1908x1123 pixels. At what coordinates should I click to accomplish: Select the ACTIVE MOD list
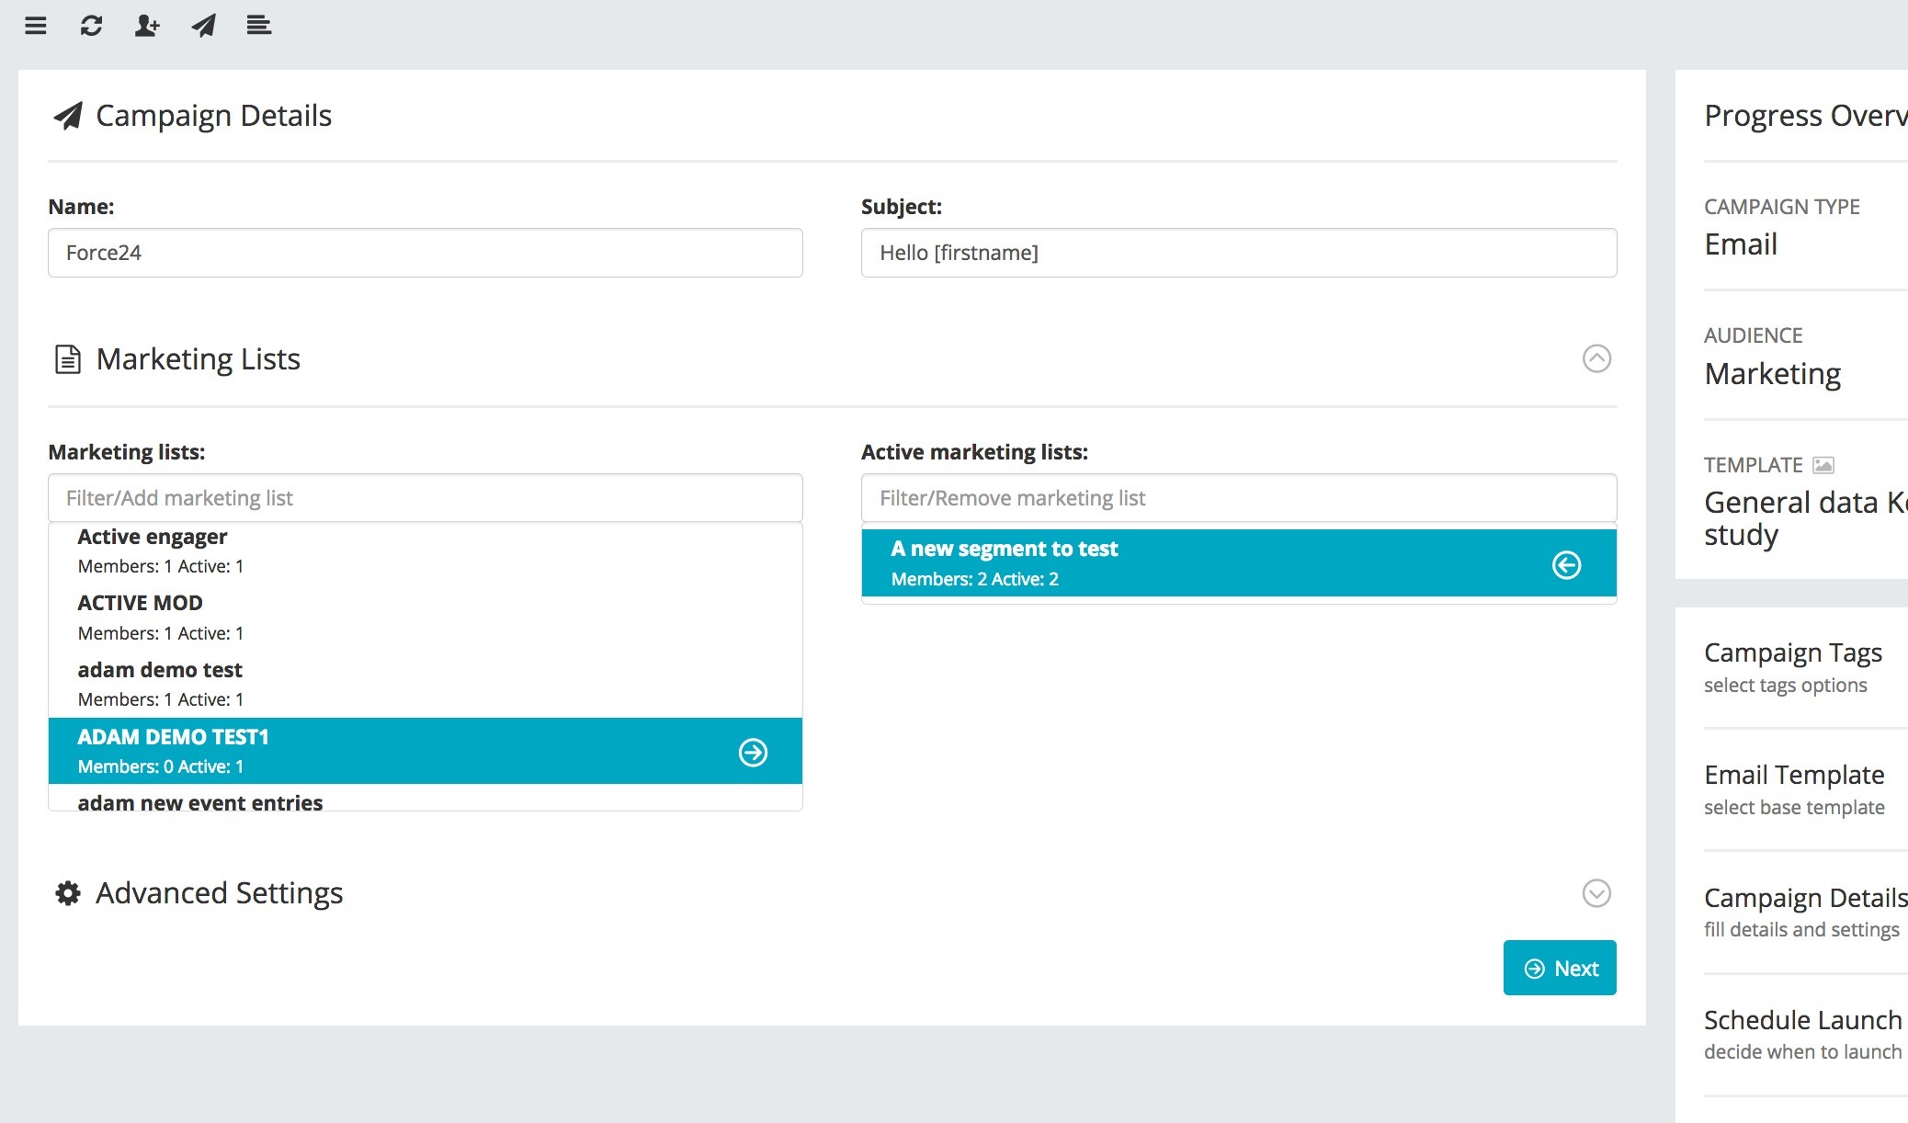point(426,618)
